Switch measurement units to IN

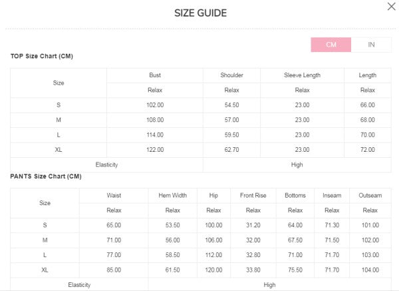[371, 45]
